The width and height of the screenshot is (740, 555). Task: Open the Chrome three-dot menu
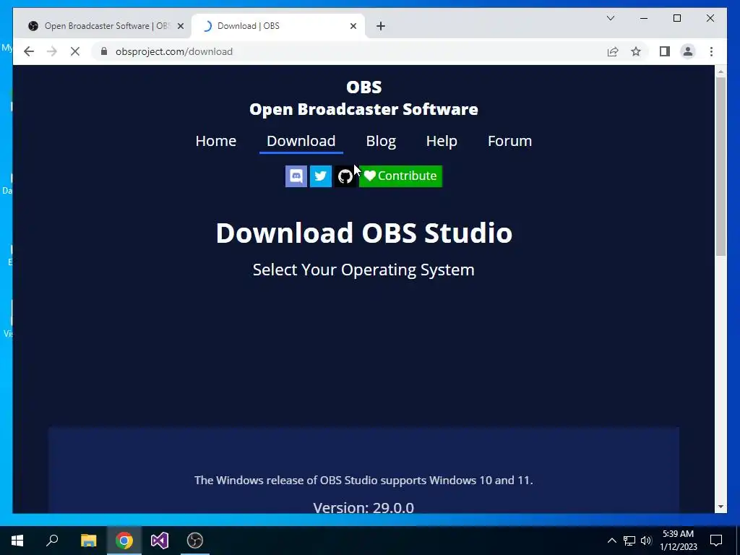(x=711, y=51)
